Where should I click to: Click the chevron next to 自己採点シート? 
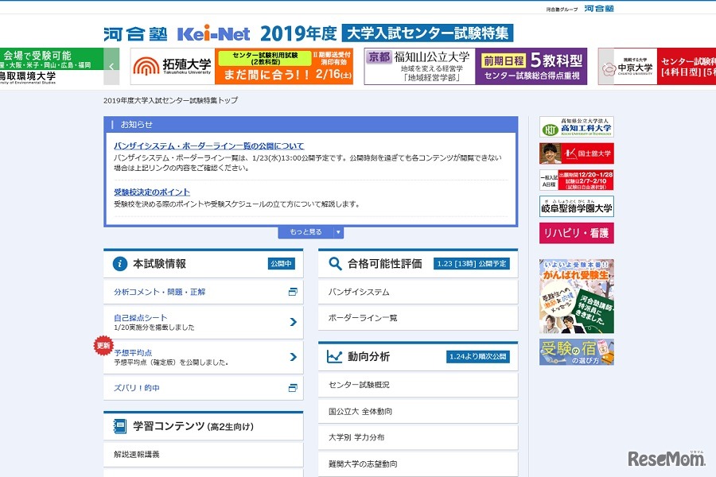click(x=295, y=322)
